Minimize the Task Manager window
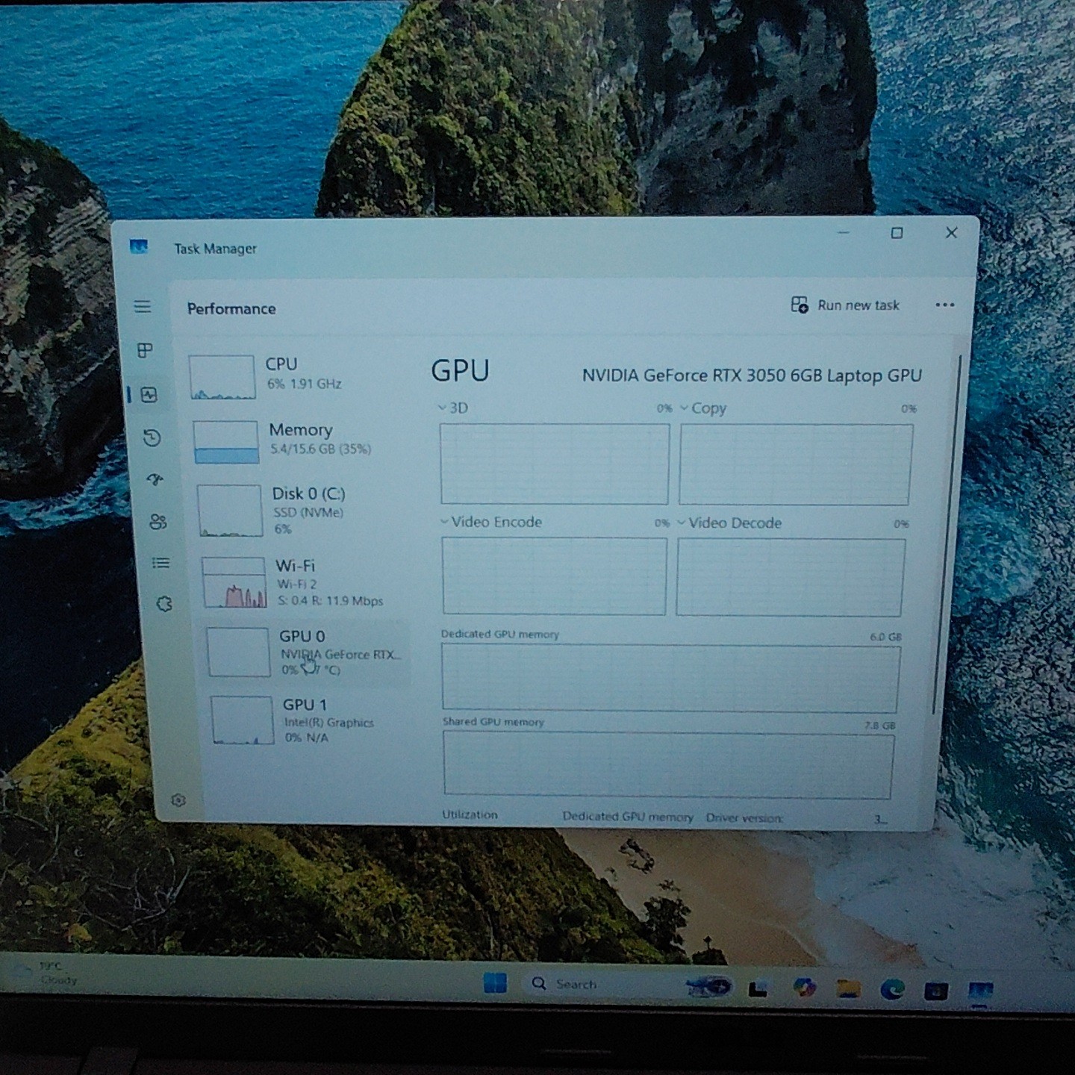 point(844,232)
